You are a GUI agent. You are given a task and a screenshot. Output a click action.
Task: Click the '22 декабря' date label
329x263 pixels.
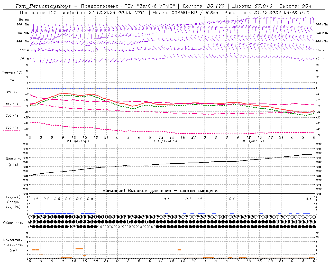166,141
